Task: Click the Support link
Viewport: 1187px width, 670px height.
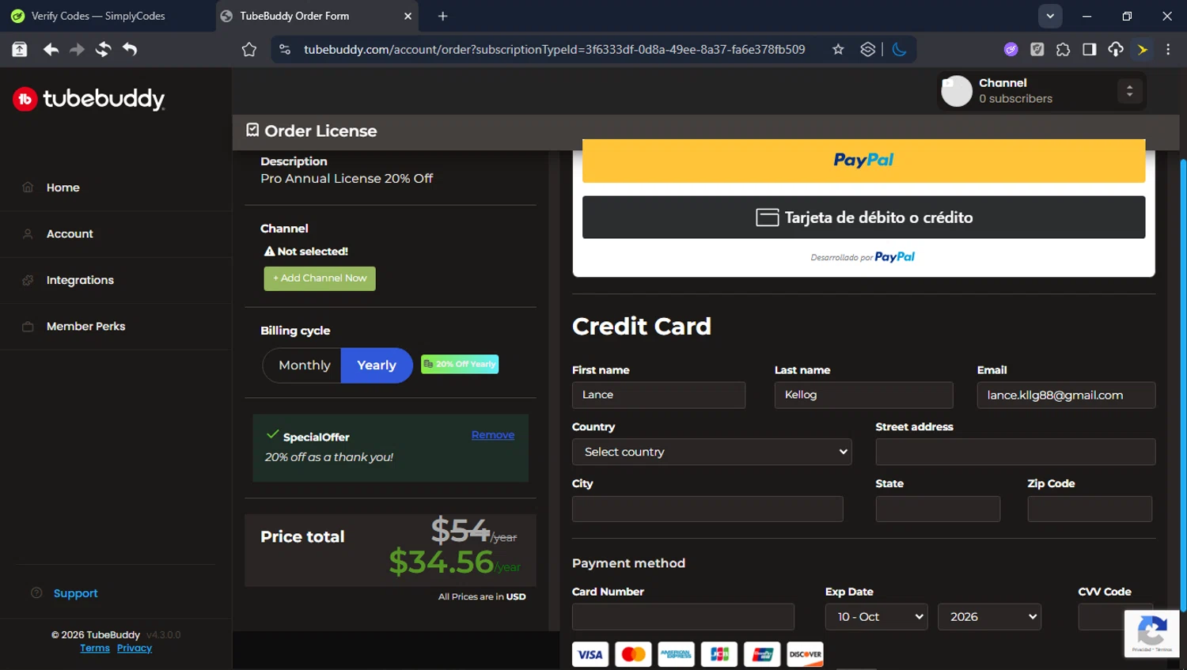Action: 75,593
